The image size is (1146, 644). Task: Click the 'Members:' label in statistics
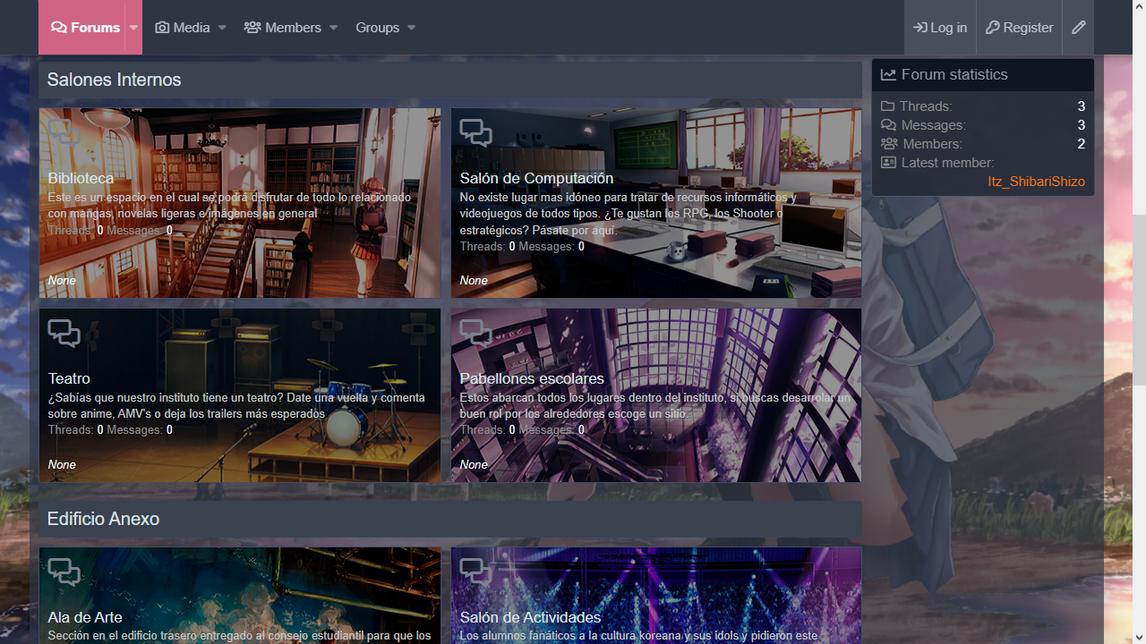pos(933,144)
